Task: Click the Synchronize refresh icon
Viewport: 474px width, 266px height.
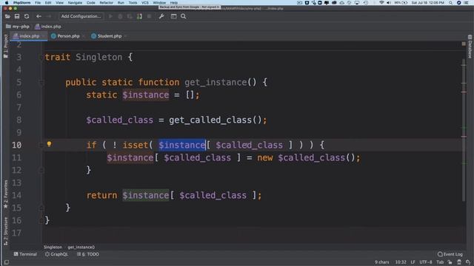Action: click(x=27, y=16)
